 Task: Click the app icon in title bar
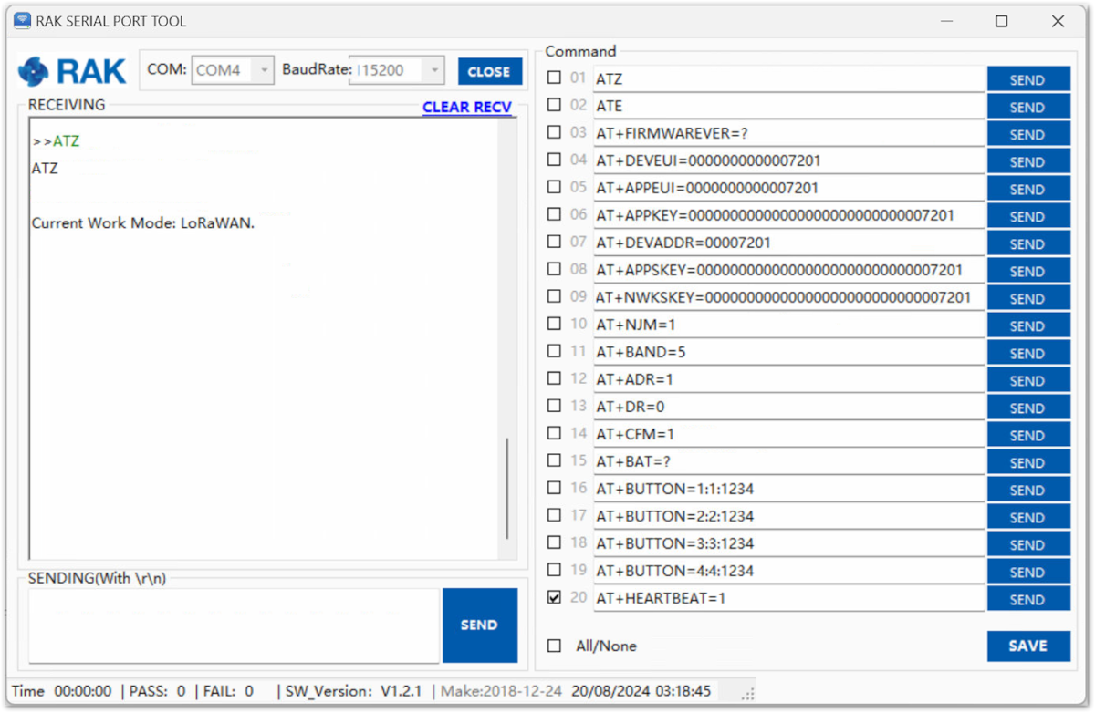point(22,21)
